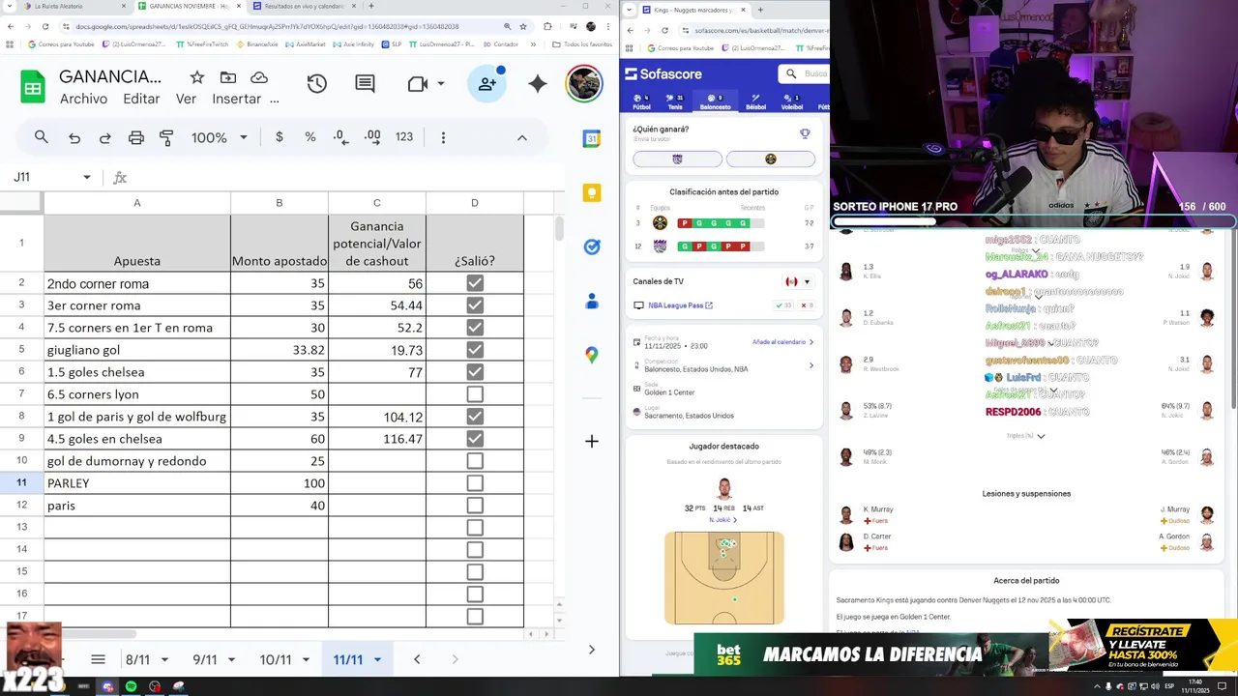Uncheck ¿Salió? for 3er corner roma
Viewport: 1238px width, 696px height.
pos(475,305)
